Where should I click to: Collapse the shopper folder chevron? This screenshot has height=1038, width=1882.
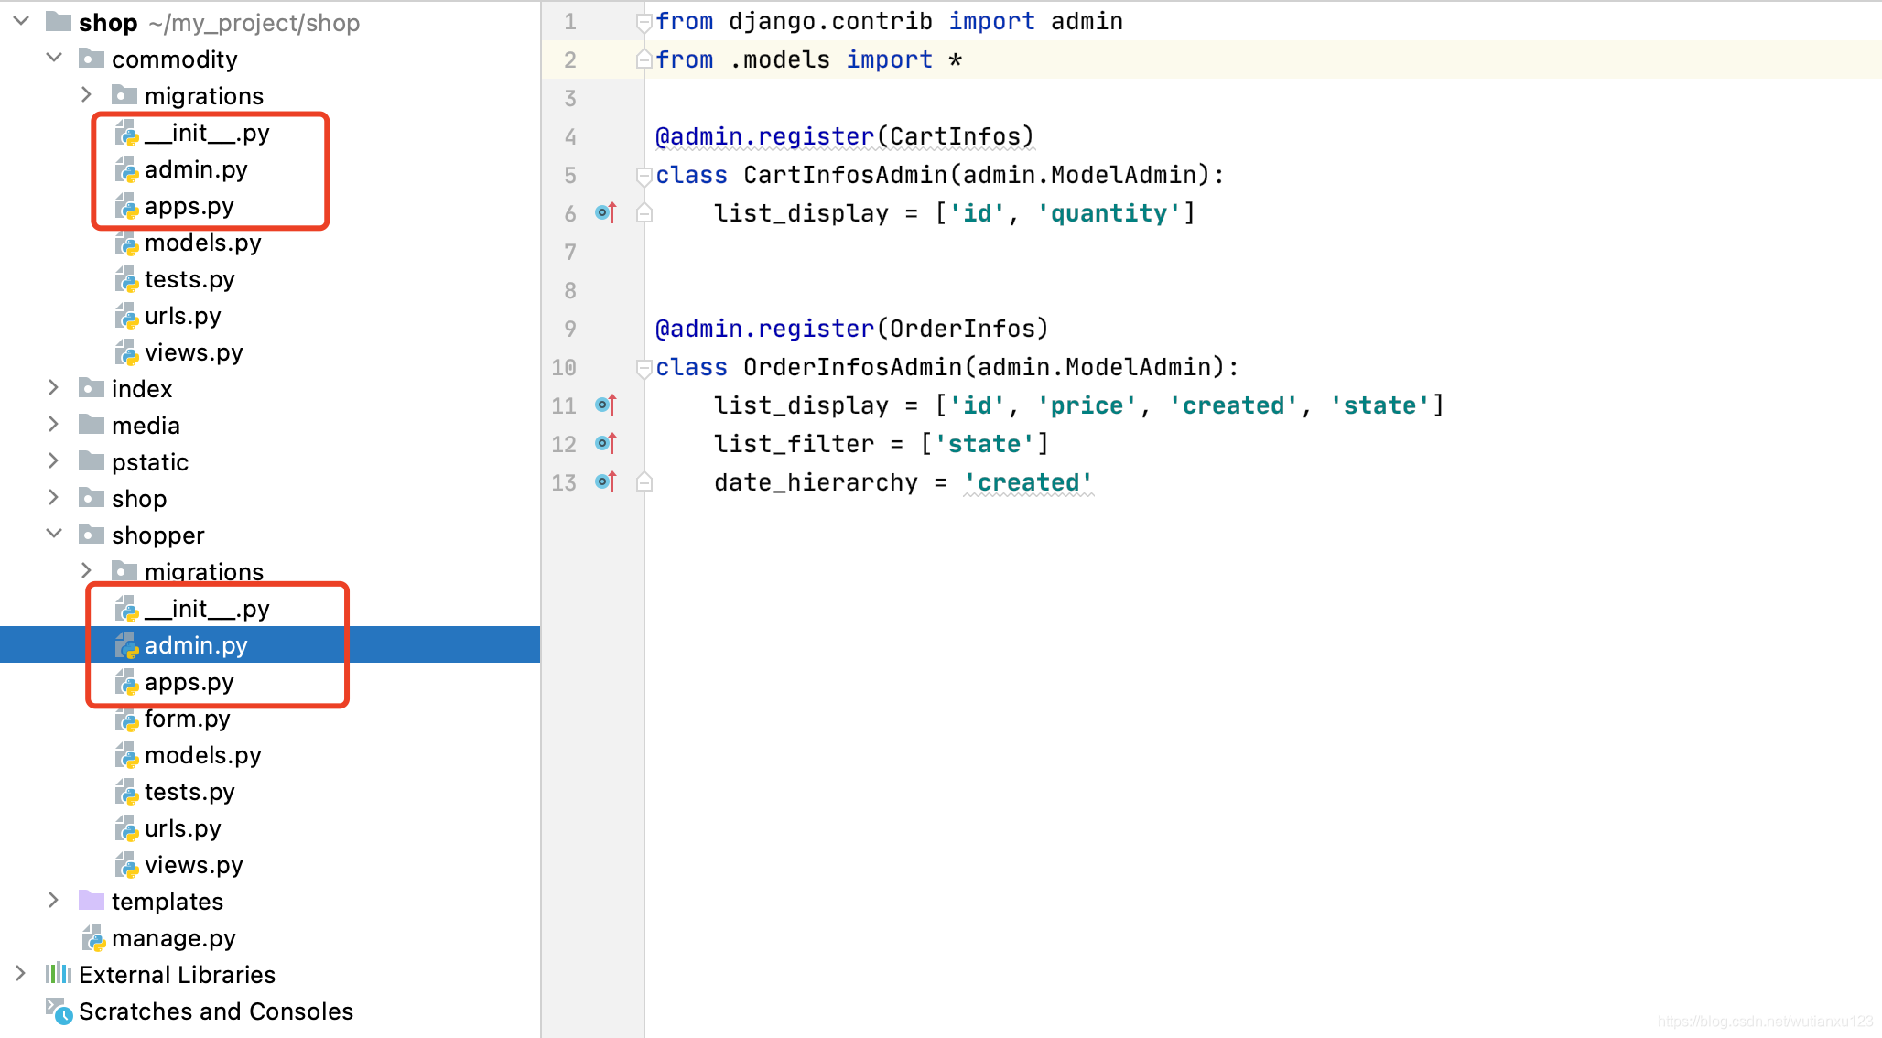pos(54,534)
